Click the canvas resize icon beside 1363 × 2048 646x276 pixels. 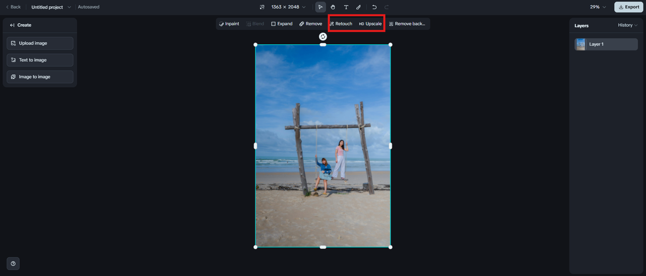click(x=262, y=7)
